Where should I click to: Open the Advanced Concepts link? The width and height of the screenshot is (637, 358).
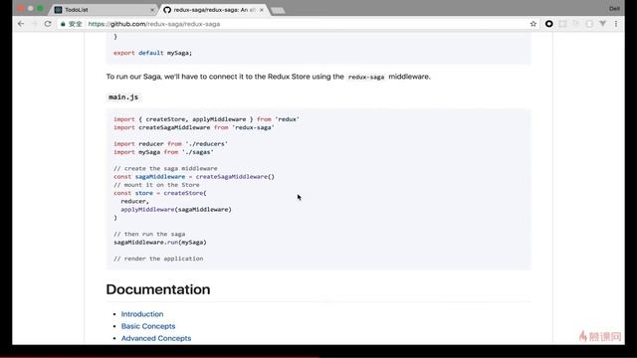pyautogui.click(x=156, y=338)
